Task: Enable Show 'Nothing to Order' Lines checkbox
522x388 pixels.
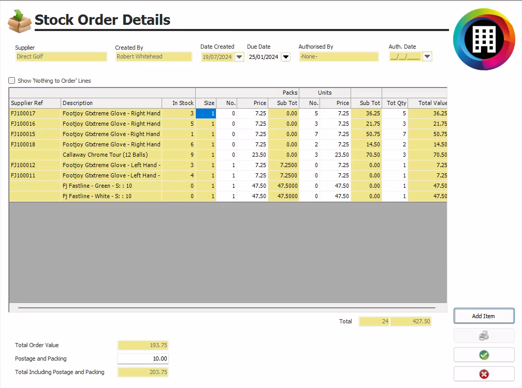Action: (11, 81)
